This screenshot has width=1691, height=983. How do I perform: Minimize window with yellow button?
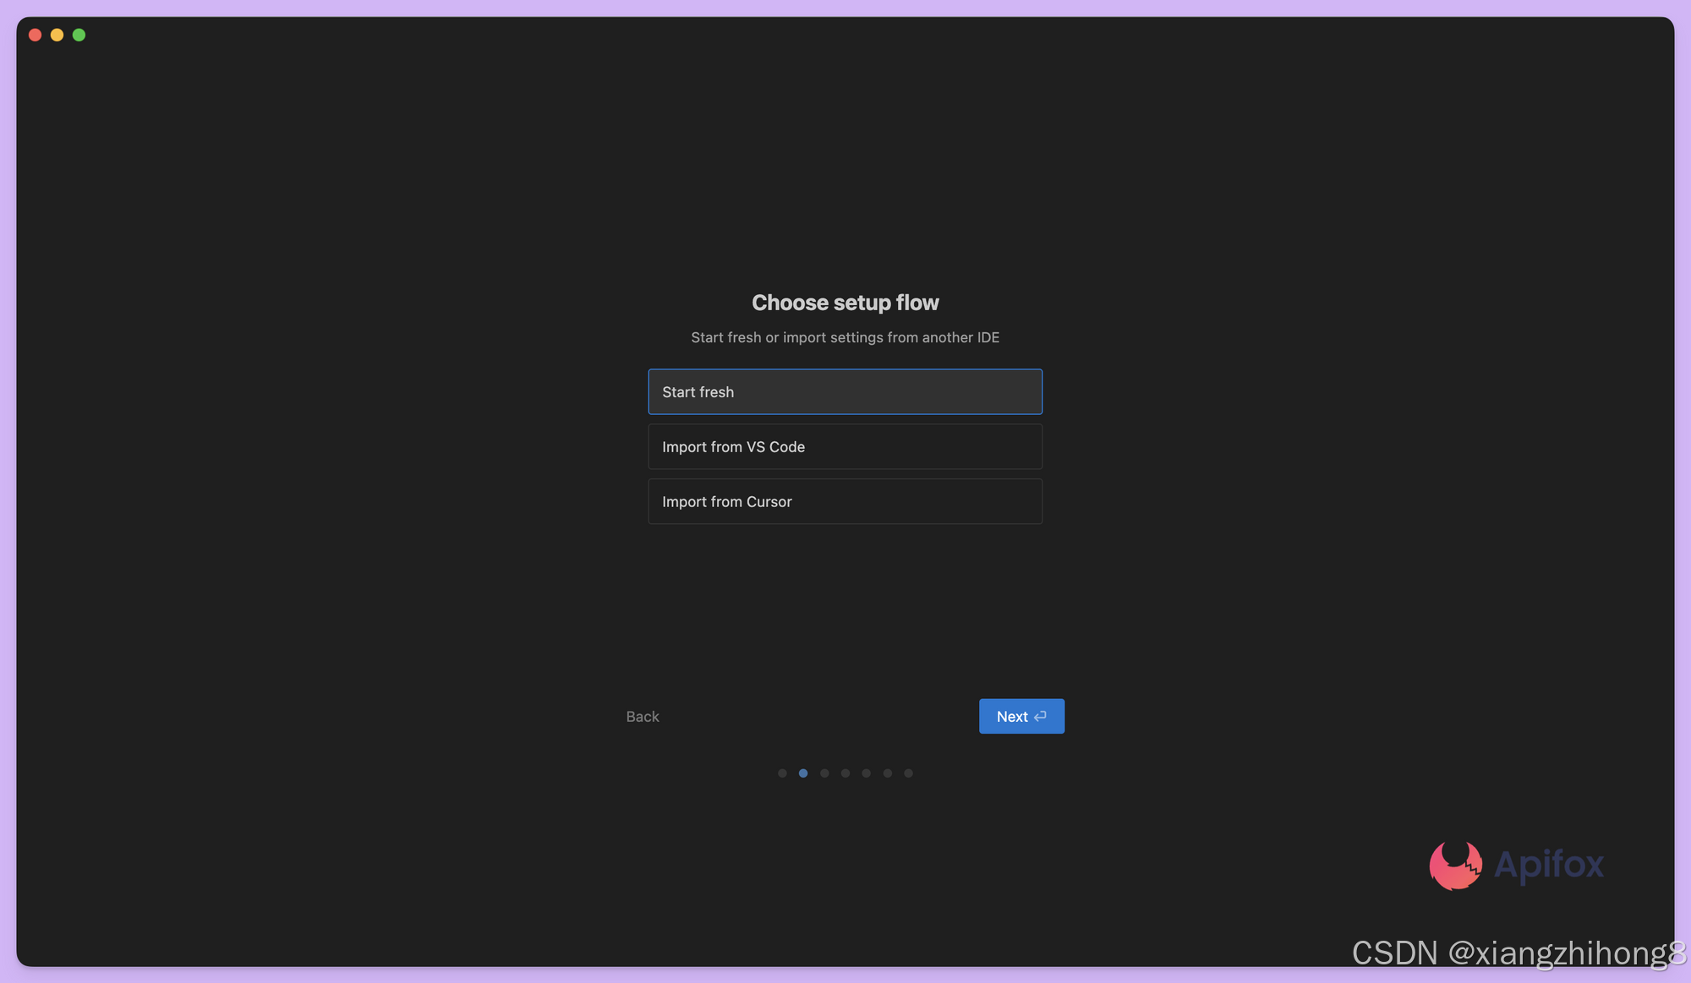click(x=57, y=35)
